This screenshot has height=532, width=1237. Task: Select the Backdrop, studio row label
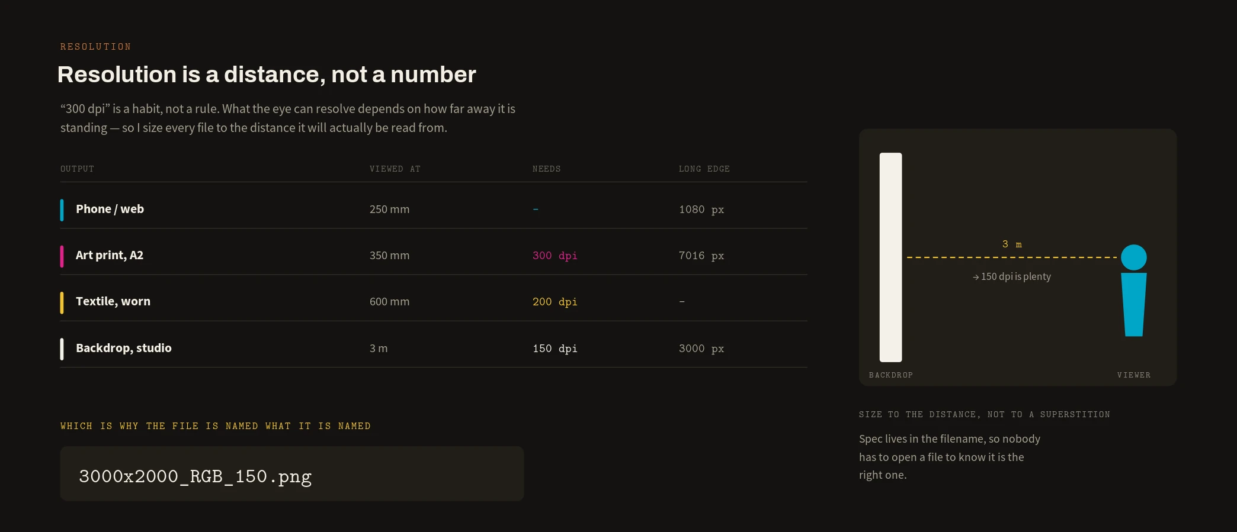pos(124,348)
